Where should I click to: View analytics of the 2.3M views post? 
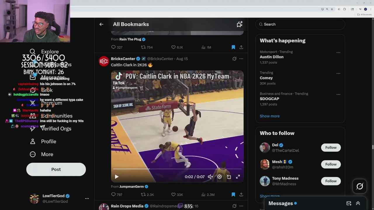click(x=208, y=195)
